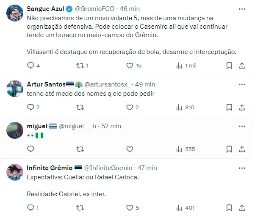Open more options on Sangue Azul's tweet
263x219 pixels.
(241, 8)
